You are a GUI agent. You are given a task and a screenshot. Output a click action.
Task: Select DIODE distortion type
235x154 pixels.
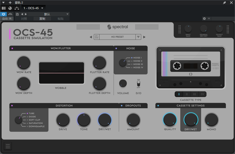point(31,117)
